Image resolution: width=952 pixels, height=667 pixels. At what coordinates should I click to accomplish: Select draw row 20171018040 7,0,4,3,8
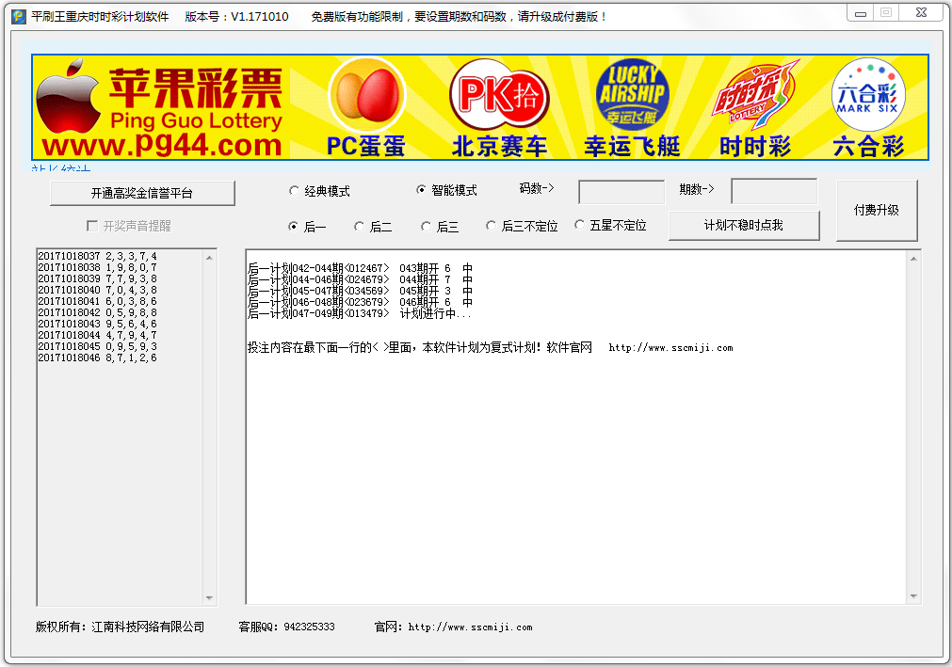[x=97, y=290]
